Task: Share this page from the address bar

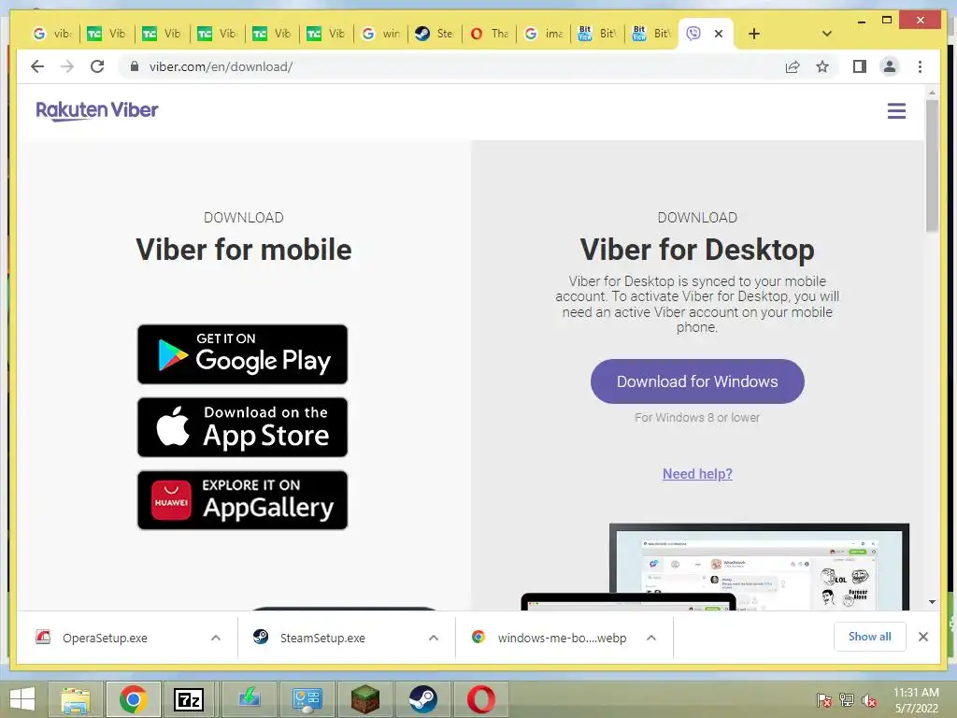Action: click(x=793, y=66)
